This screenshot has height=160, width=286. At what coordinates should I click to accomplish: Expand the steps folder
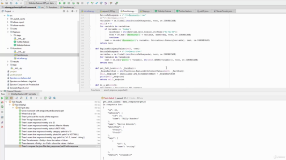11,35
